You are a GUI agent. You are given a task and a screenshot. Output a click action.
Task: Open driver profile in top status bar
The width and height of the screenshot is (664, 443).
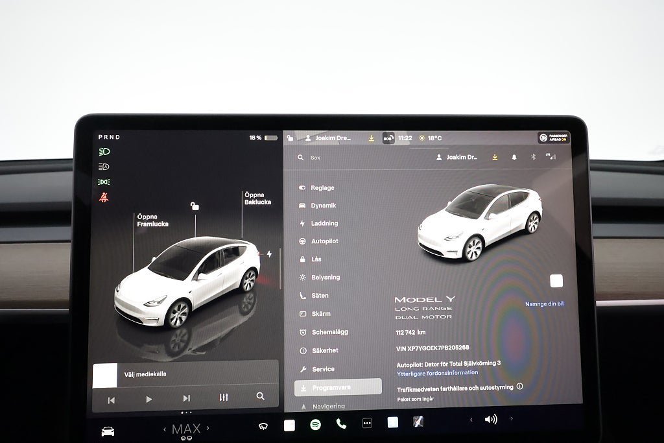(x=327, y=138)
